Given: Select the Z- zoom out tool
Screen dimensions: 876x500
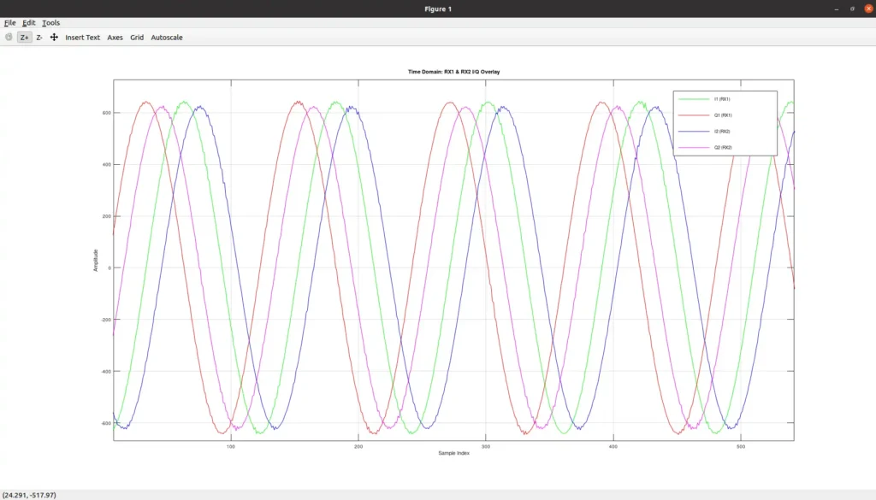Looking at the screenshot, I should coord(39,38).
